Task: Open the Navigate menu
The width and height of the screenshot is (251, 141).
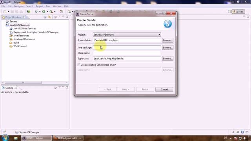Action: coord(19,6)
